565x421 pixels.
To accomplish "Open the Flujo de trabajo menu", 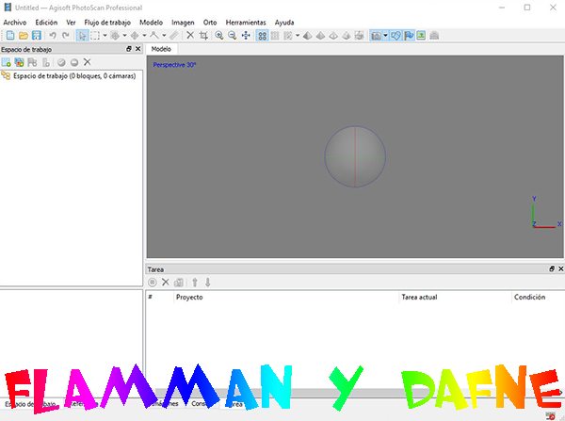I will [x=107, y=23].
